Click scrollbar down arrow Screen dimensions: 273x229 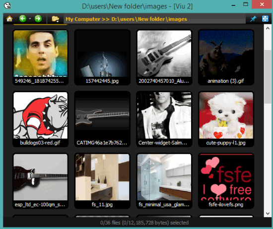(x=268, y=213)
